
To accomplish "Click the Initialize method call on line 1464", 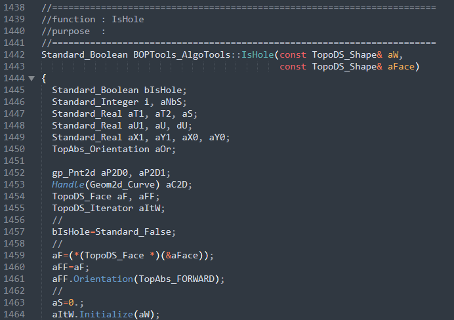I will pos(106,315).
